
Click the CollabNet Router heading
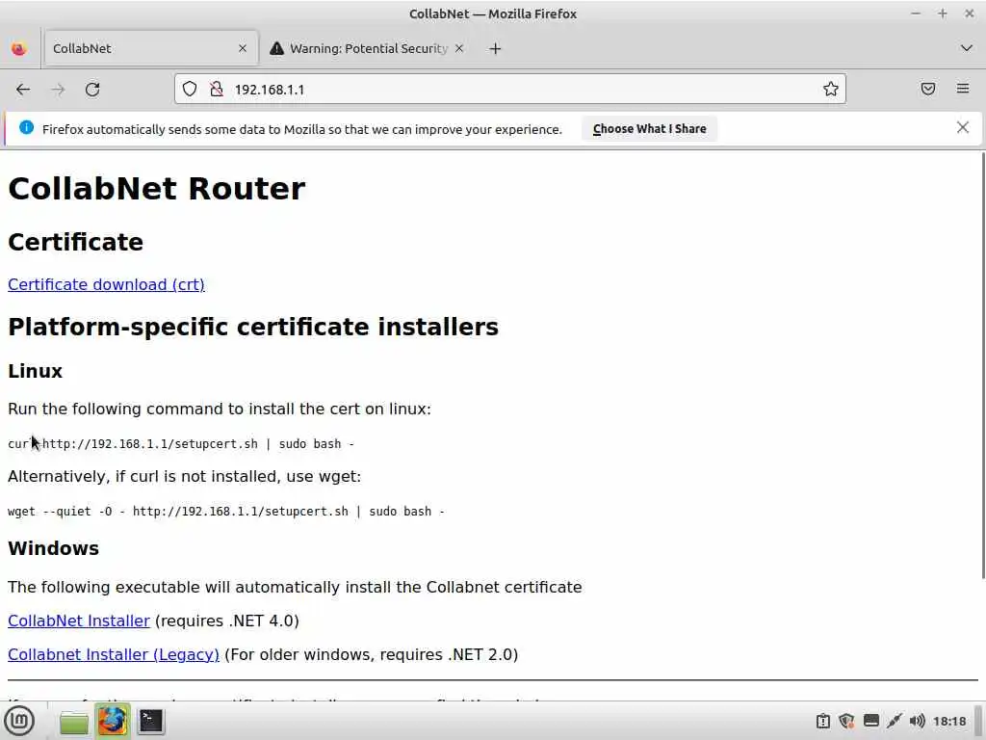[157, 189]
